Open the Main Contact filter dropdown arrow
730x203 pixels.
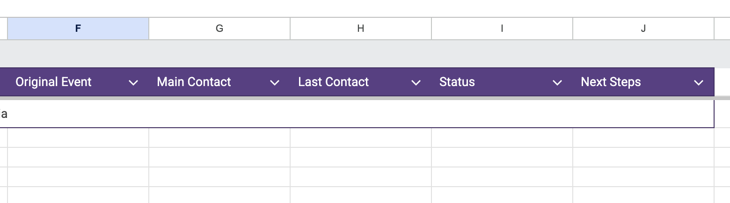point(275,83)
